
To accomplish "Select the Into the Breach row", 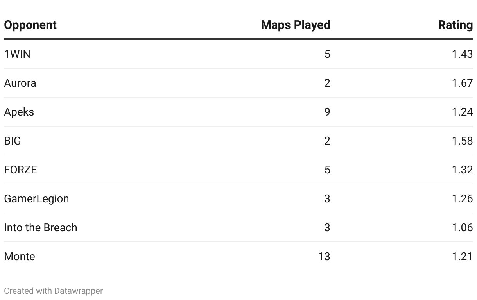I will [x=40, y=227].
